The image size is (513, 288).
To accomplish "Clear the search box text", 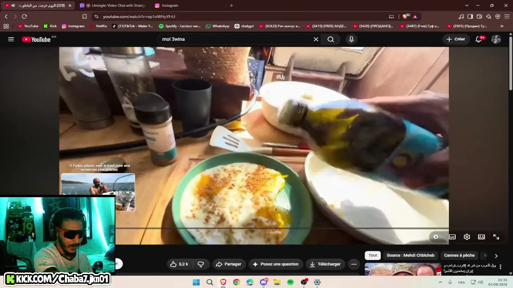I will coord(316,39).
